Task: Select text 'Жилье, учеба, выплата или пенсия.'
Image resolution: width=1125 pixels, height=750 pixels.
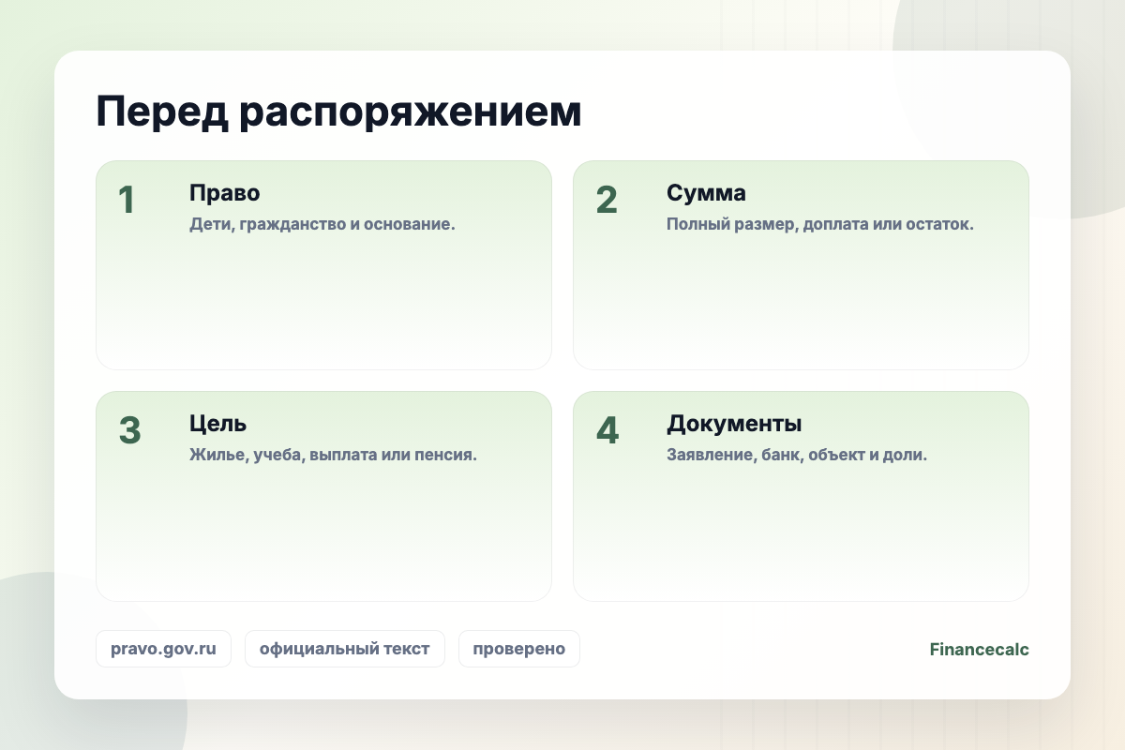Action: tap(334, 457)
